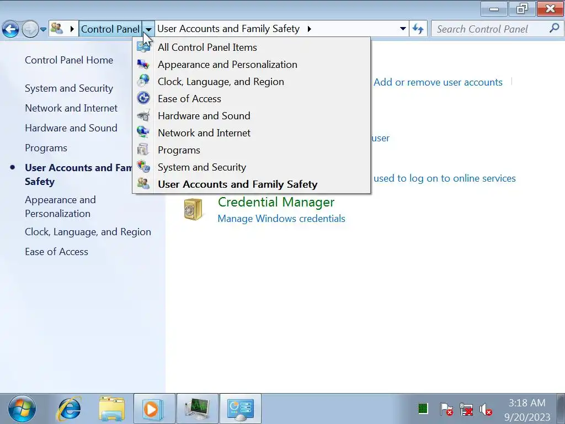Click the Hardware and Sound printer icon
Viewport: 565px width, 424px height.
[x=143, y=115]
